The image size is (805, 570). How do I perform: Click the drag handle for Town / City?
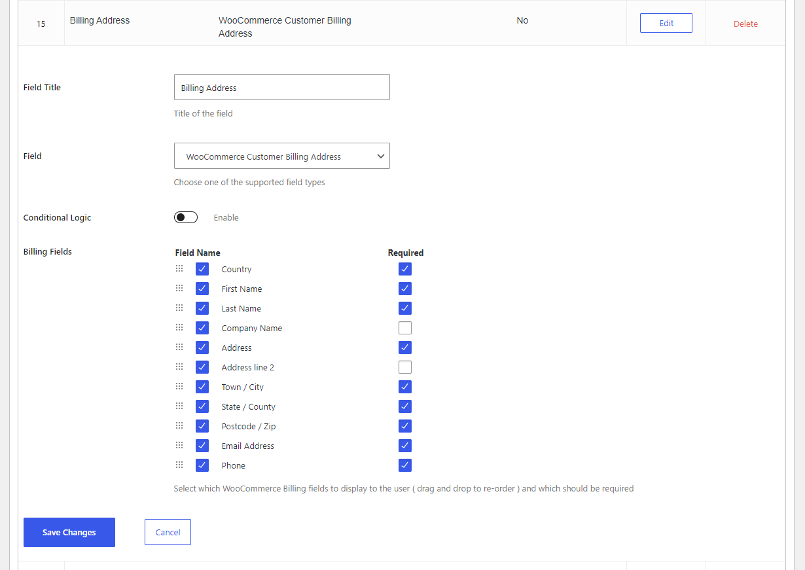pyautogui.click(x=179, y=386)
